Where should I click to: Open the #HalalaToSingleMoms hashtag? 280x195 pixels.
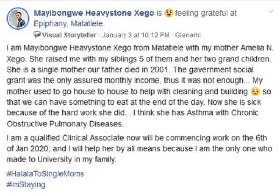pyautogui.click(x=45, y=174)
